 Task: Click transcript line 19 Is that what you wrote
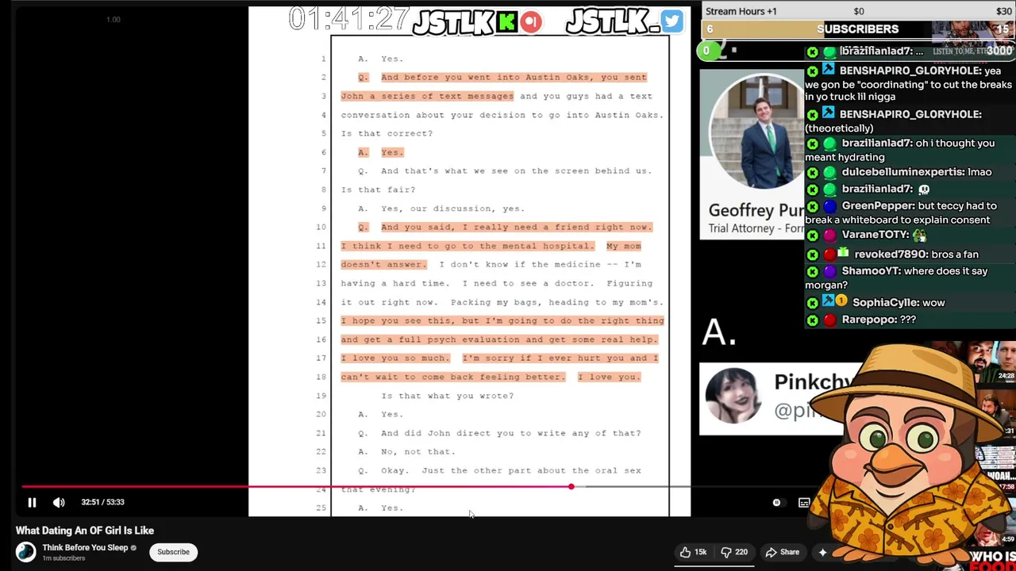[x=447, y=396]
